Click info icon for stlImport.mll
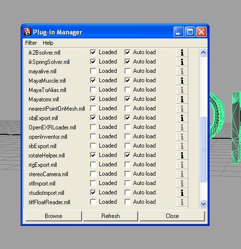The image size is (241, 249). coord(182,184)
